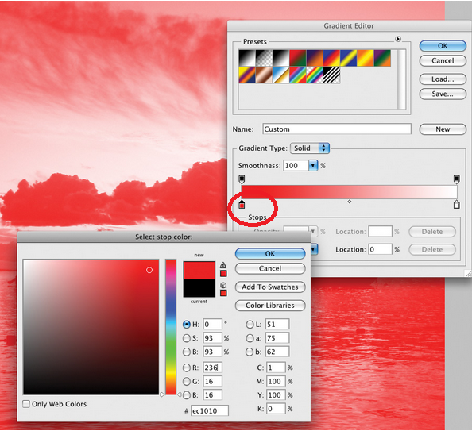Screen dimensions: 472x431
Task: Click the C cyan percentage field
Action: 276,368
